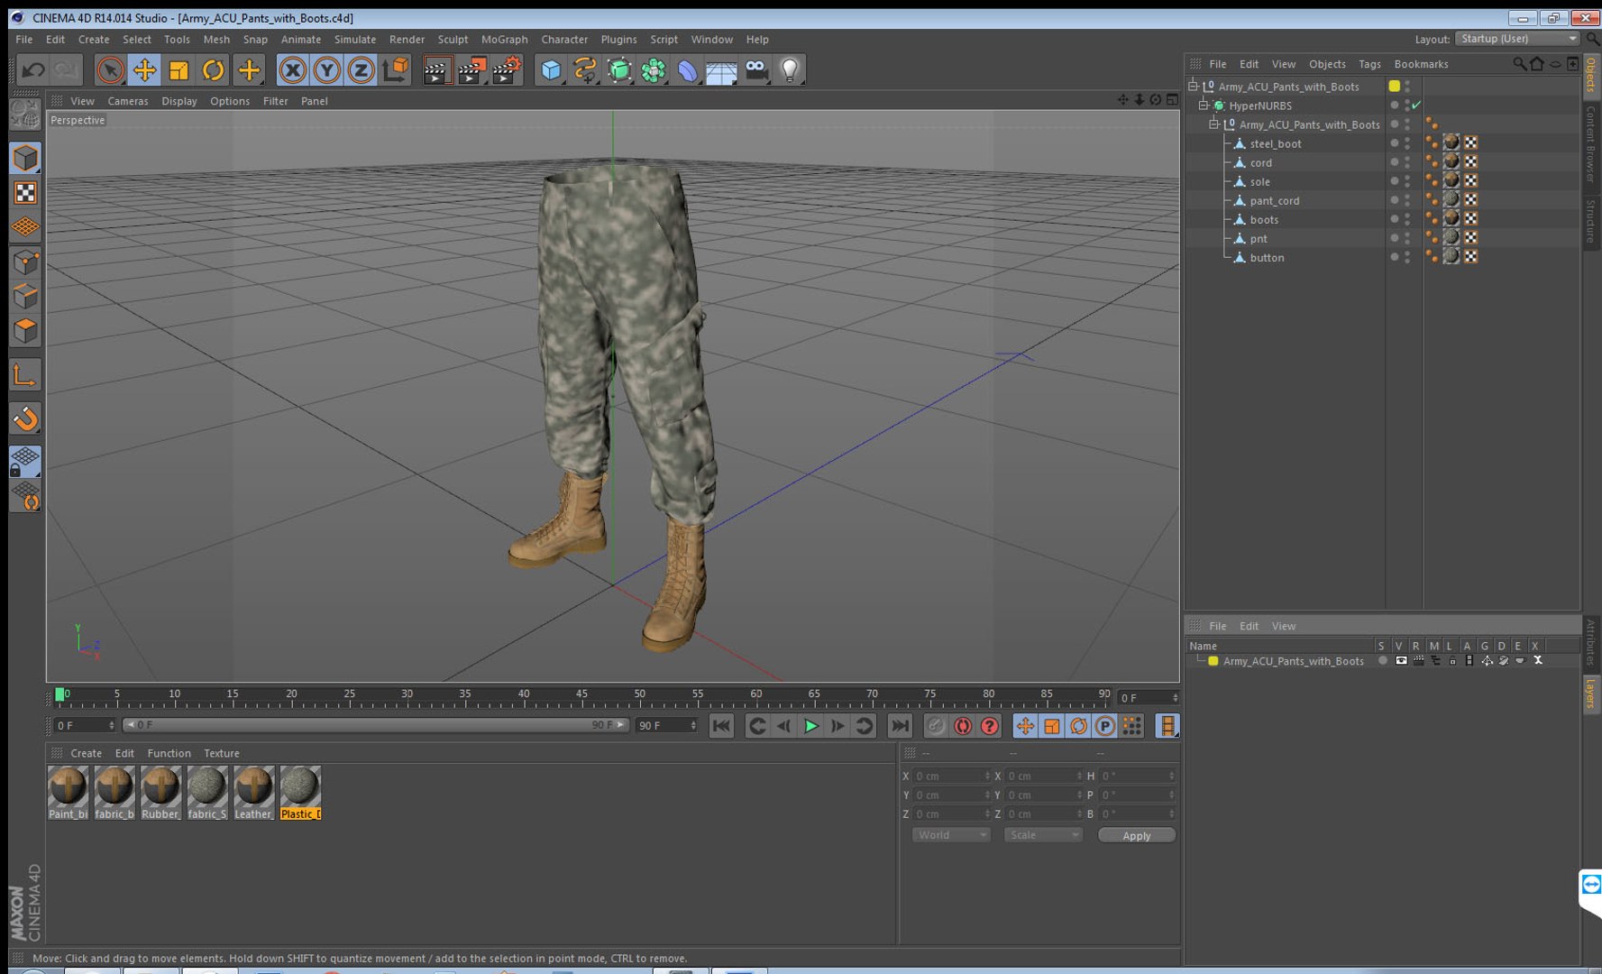Viewport: 1602px width, 974px height.
Task: Click the Apply button
Action: (x=1136, y=836)
